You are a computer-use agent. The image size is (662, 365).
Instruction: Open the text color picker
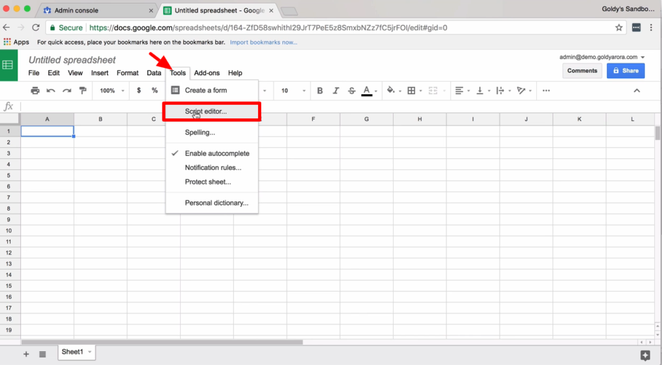367,91
